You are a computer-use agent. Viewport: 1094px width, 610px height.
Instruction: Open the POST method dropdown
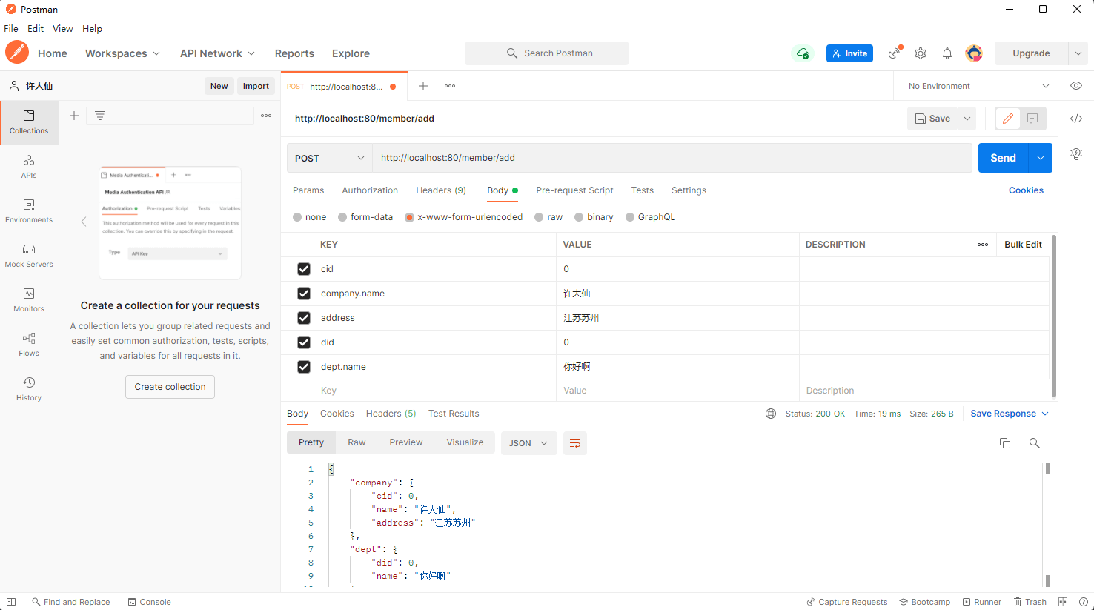[x=329, y=158]
